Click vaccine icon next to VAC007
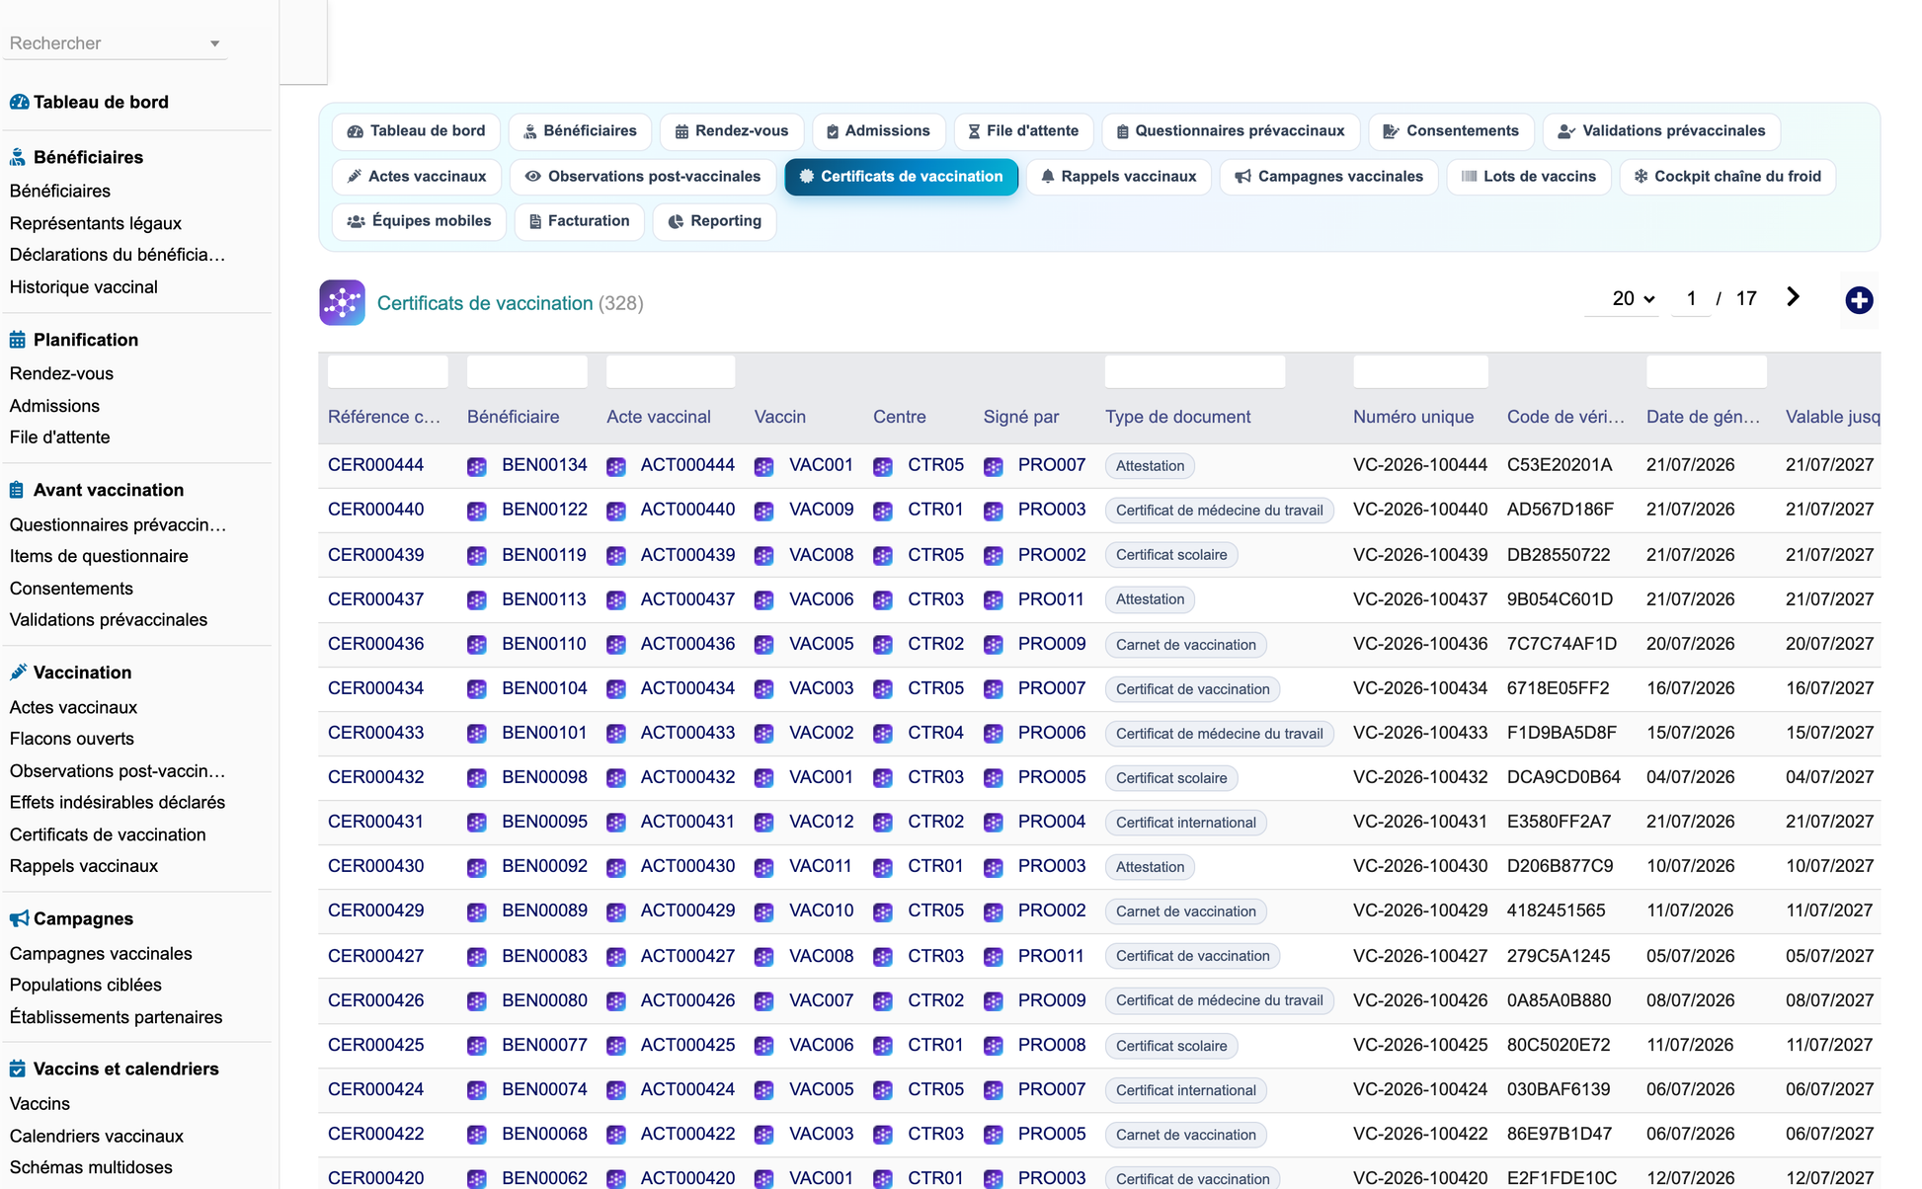 (x=763, y=1001)
